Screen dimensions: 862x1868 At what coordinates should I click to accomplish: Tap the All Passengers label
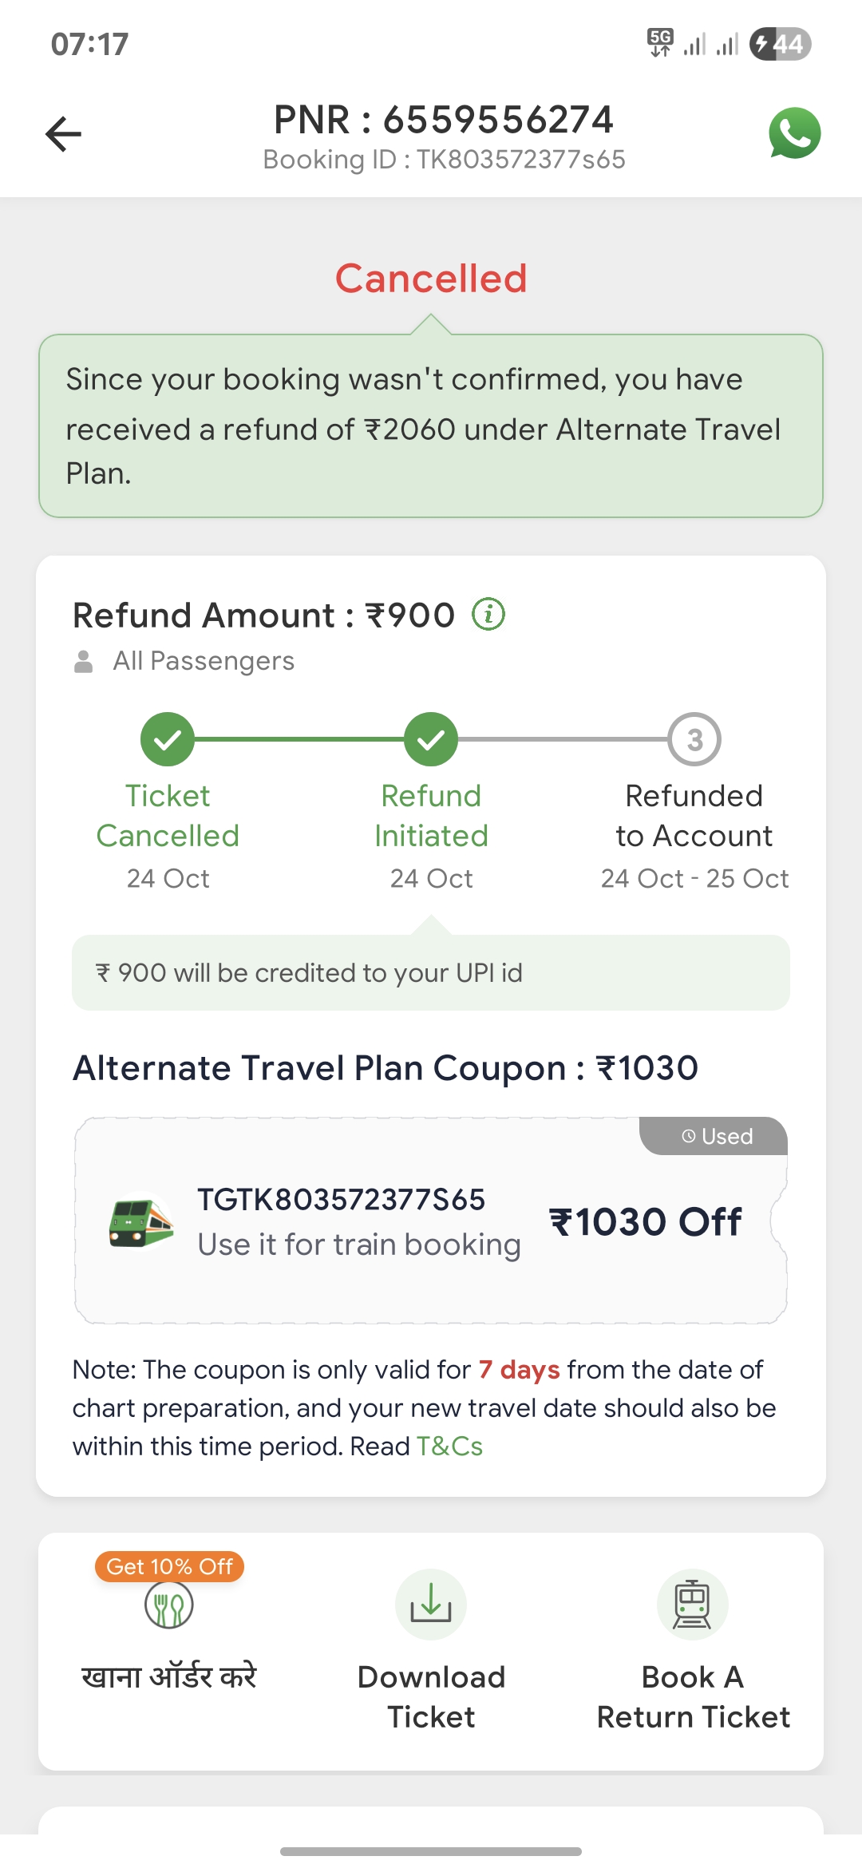click(204, 661)
